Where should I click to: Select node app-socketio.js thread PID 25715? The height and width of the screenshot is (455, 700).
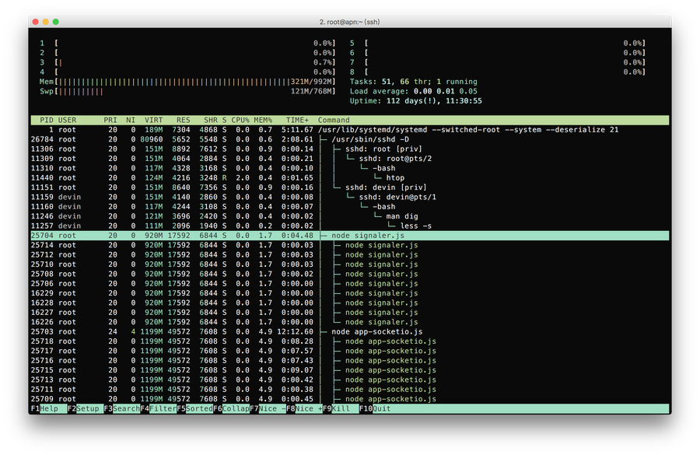(350, 370)
